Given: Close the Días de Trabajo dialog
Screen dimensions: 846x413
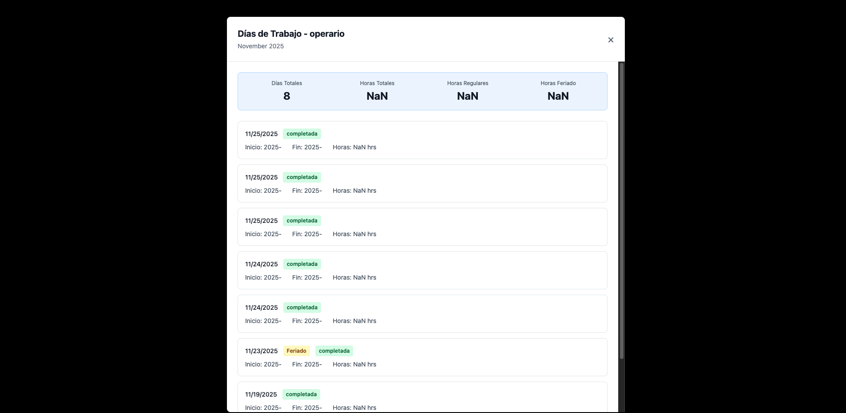Looking at the screenshot, I should [x=611, y=40].
